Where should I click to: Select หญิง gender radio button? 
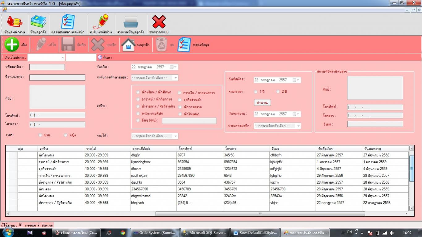click(x=65, y=135)
